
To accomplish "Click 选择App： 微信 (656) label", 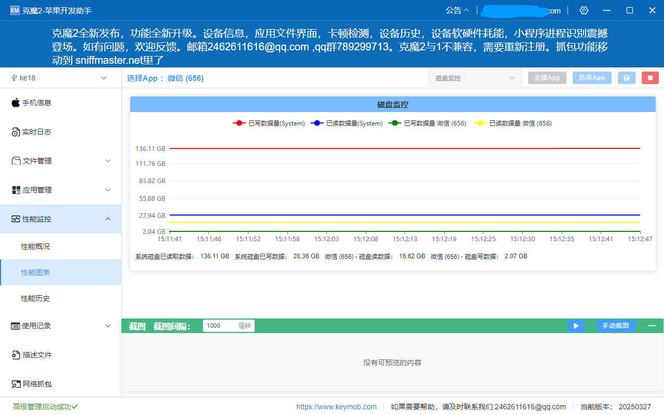I will [x=165, y=78].
